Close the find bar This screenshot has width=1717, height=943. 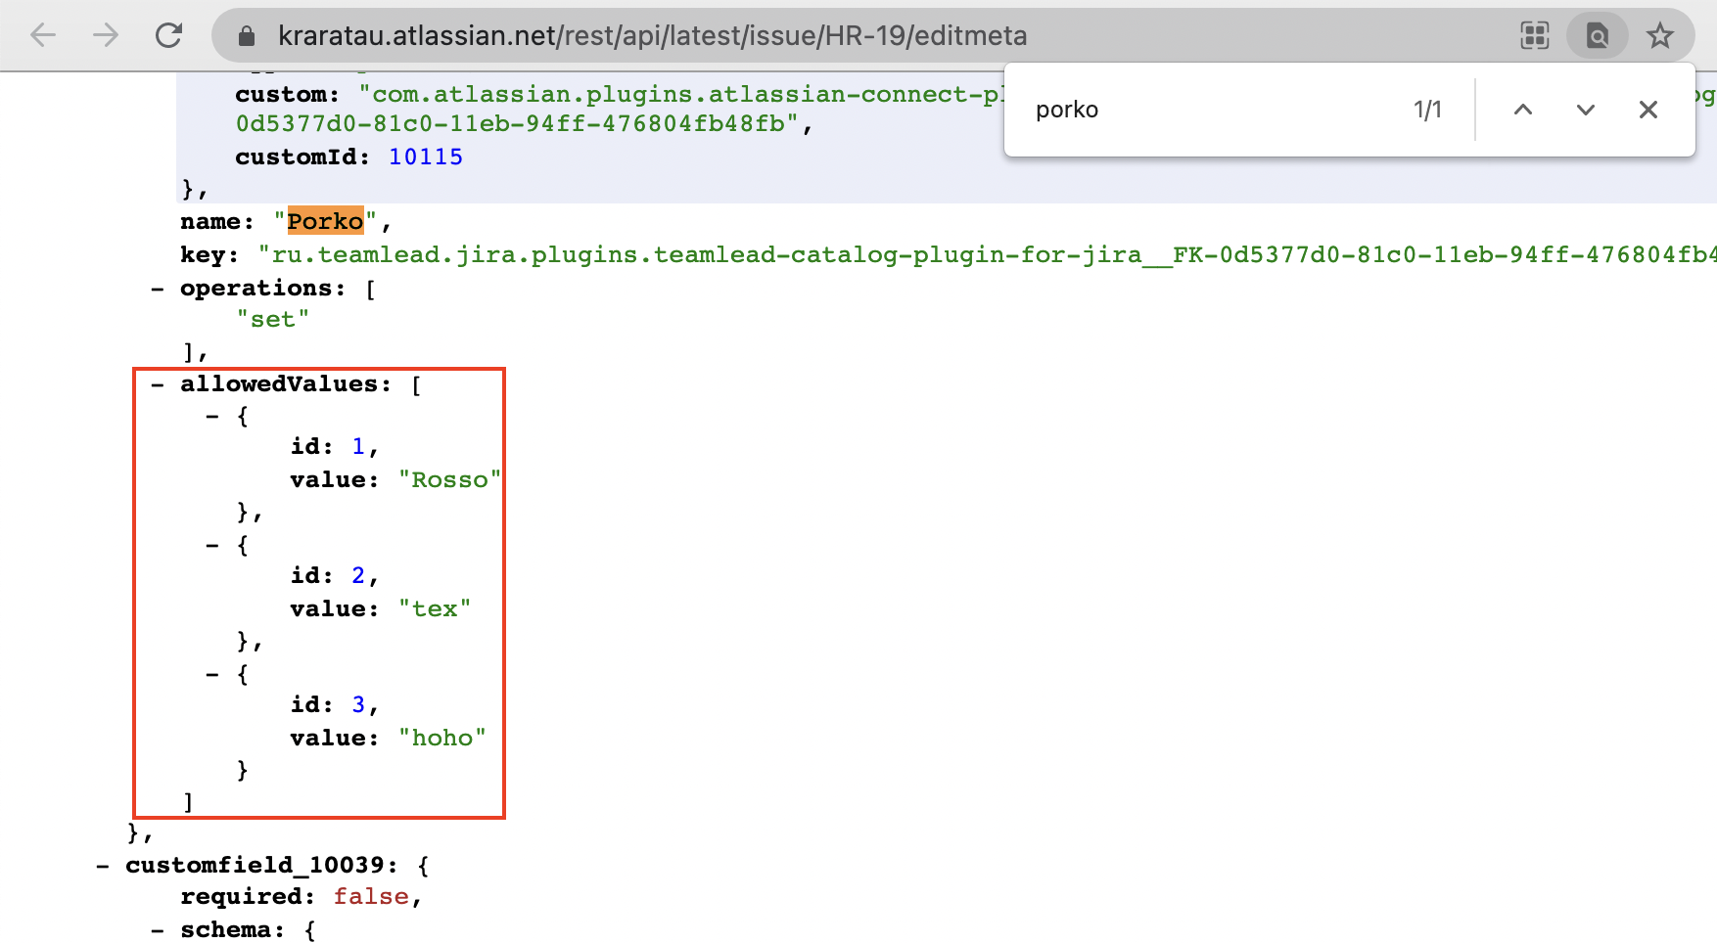point(1647,110)
